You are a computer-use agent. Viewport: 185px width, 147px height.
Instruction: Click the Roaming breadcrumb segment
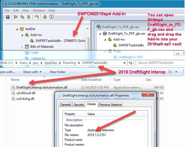click(x=69, y=63)
